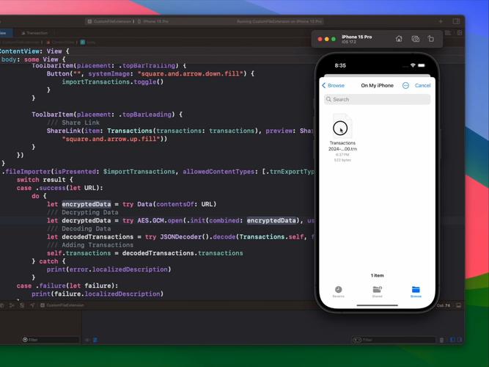This screenshot has height=367, width=489.
Task: Take a Simulator screenshot with camera icon
Action: pyautogui.click(x=415, y=39)
